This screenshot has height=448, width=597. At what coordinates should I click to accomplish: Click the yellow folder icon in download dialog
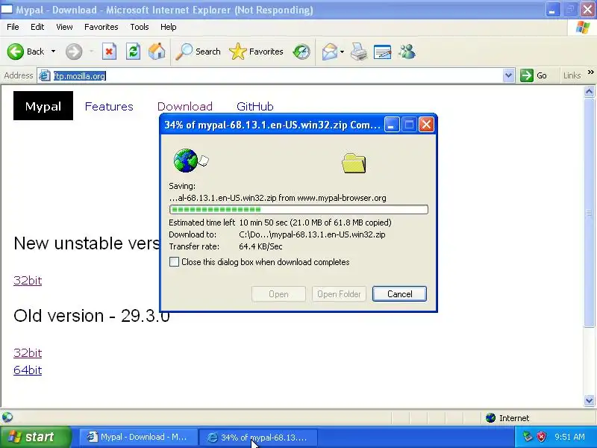pyautogui.click(x=354, y=163)
